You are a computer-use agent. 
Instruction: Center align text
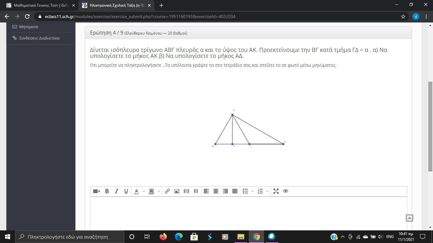pyautogui.click(x=216, y=191)
